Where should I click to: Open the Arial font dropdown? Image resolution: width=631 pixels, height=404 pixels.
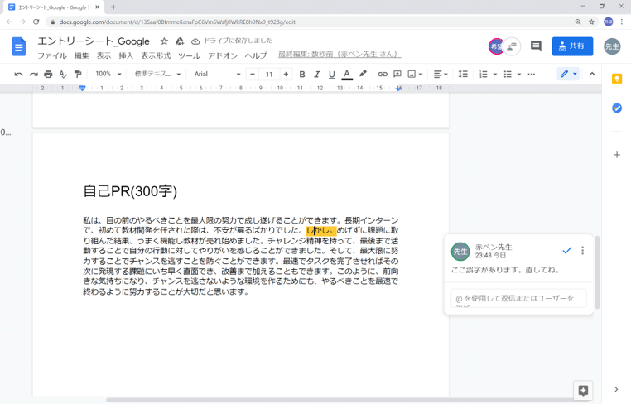click(217, 74)
